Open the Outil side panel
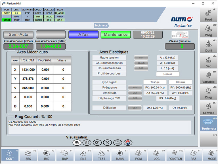 pos(208,46)
